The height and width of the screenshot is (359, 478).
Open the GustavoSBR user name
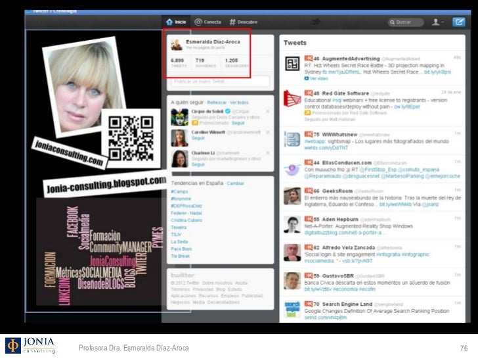click(337, 275)
